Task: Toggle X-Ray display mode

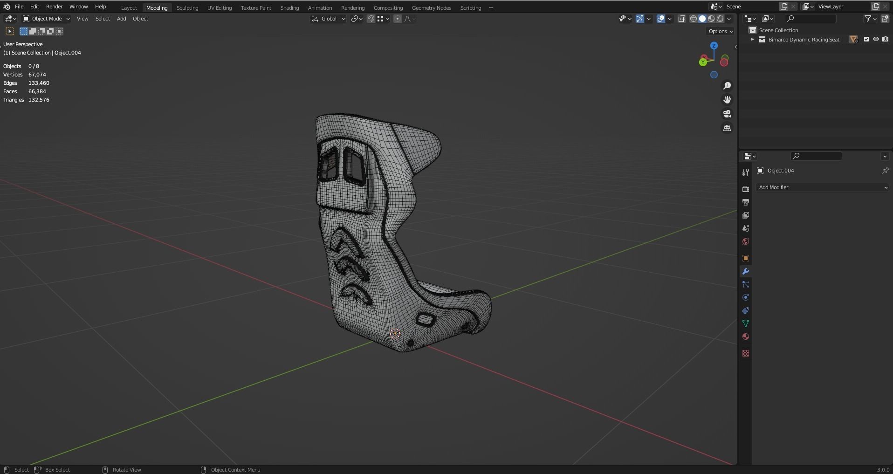Action: tap(681, 19)
